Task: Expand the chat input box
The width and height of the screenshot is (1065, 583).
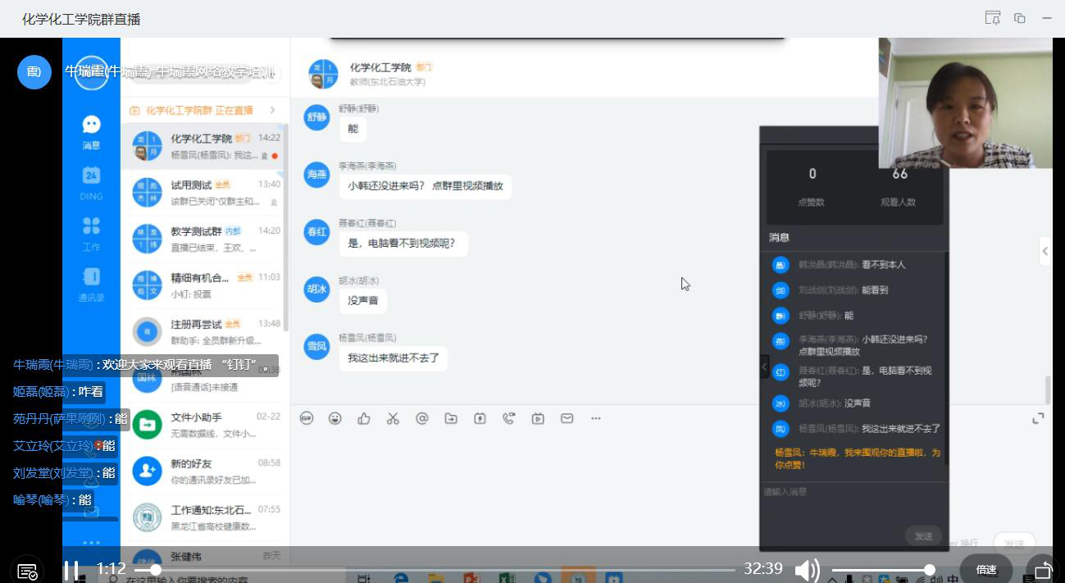Action: 1038,418
